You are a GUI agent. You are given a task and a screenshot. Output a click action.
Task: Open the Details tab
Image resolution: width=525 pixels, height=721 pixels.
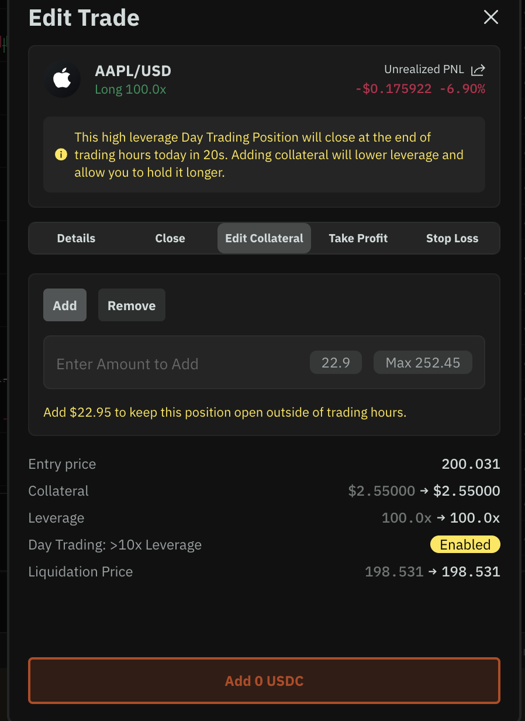pyautogui.click(x=76, y=238)
